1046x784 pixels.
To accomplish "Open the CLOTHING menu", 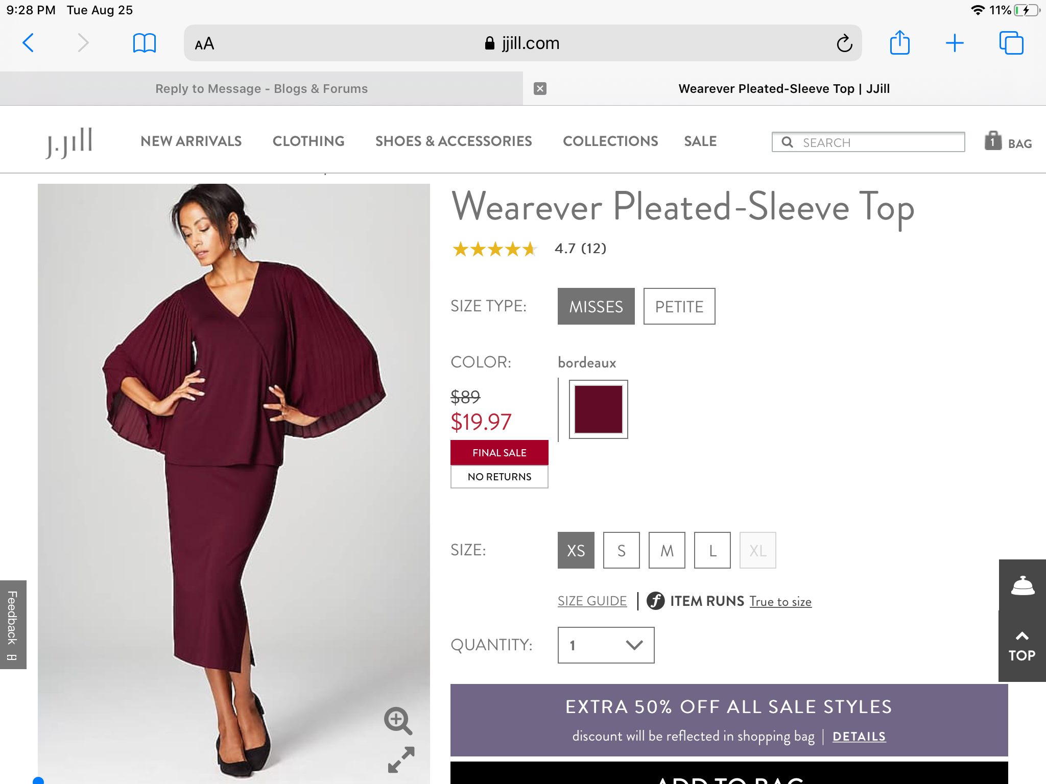I will coord(308,141).
